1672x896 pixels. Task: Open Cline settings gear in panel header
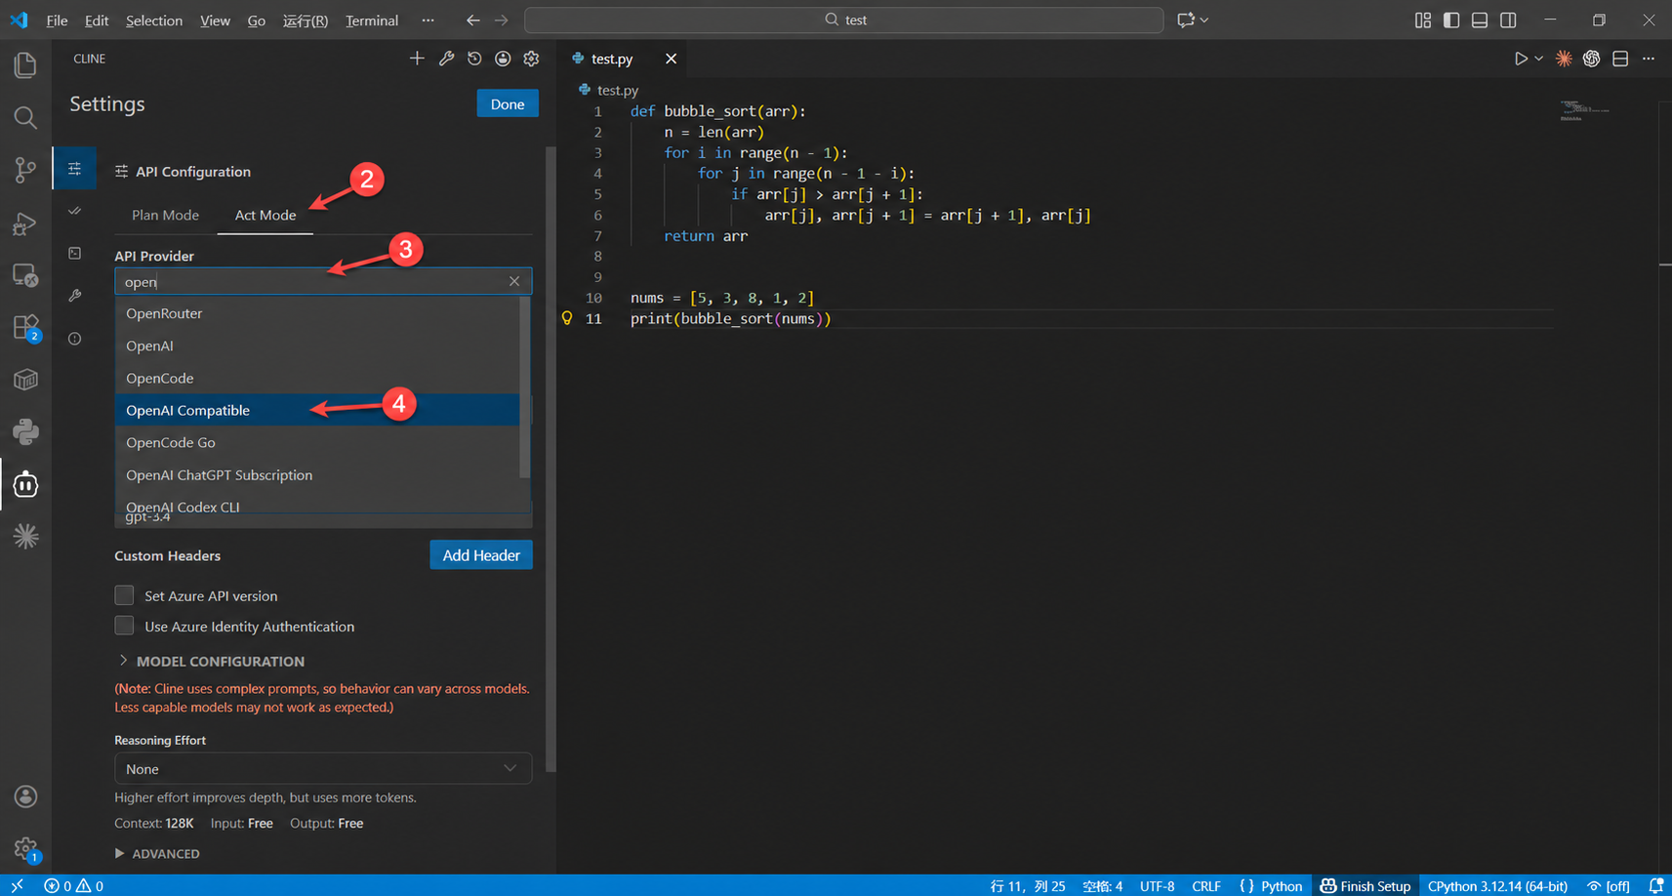pos(531,59)
